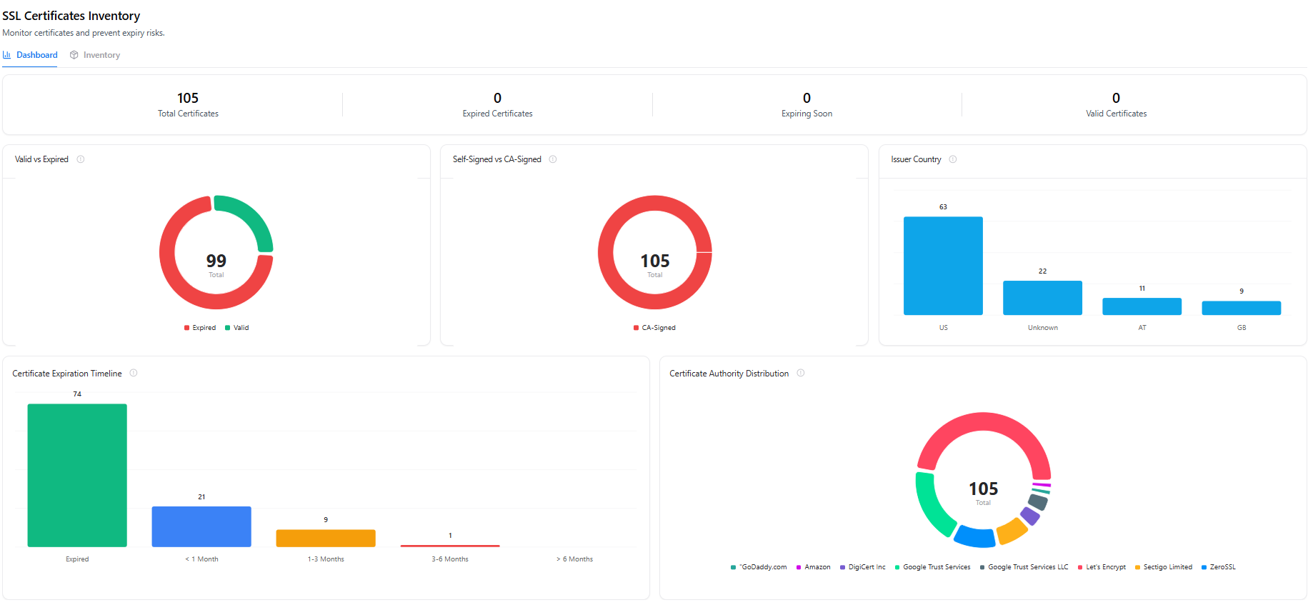Switch to the Inventory tab
This screenshot has width=1313, height=605.
click(101, 55)
